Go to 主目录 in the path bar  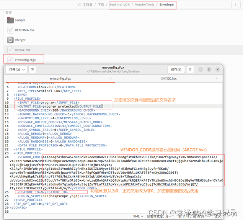(x=88, y=5)
